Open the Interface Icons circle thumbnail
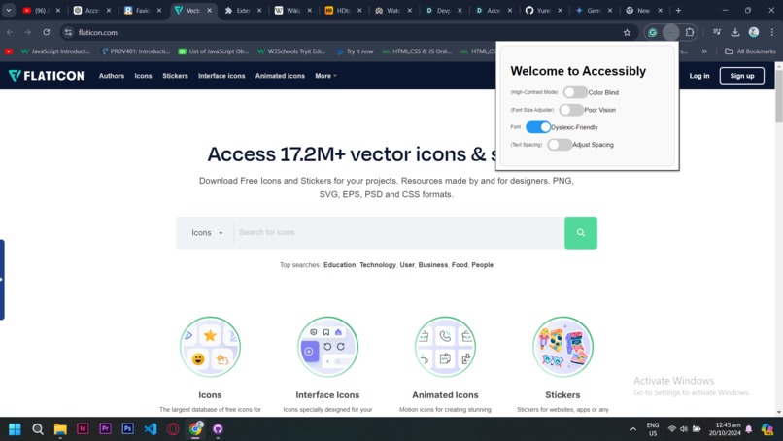Image resolution: width=783 pixels, height=441 pixels. pos(327,347)
